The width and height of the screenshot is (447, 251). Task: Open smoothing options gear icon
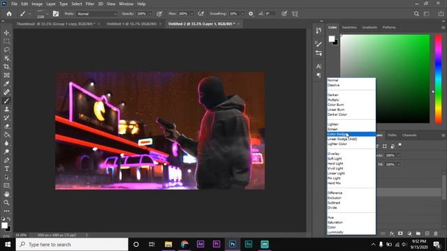(251, 14)
